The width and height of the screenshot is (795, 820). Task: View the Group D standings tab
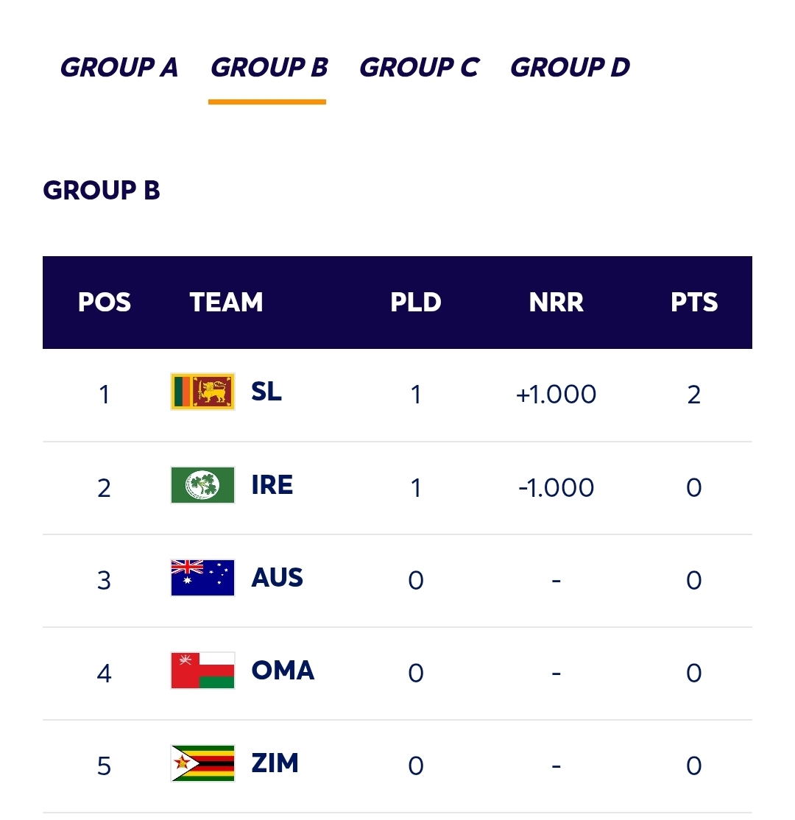[x=570, y=68]
